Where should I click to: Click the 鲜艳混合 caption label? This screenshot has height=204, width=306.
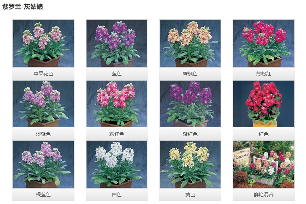264,195
